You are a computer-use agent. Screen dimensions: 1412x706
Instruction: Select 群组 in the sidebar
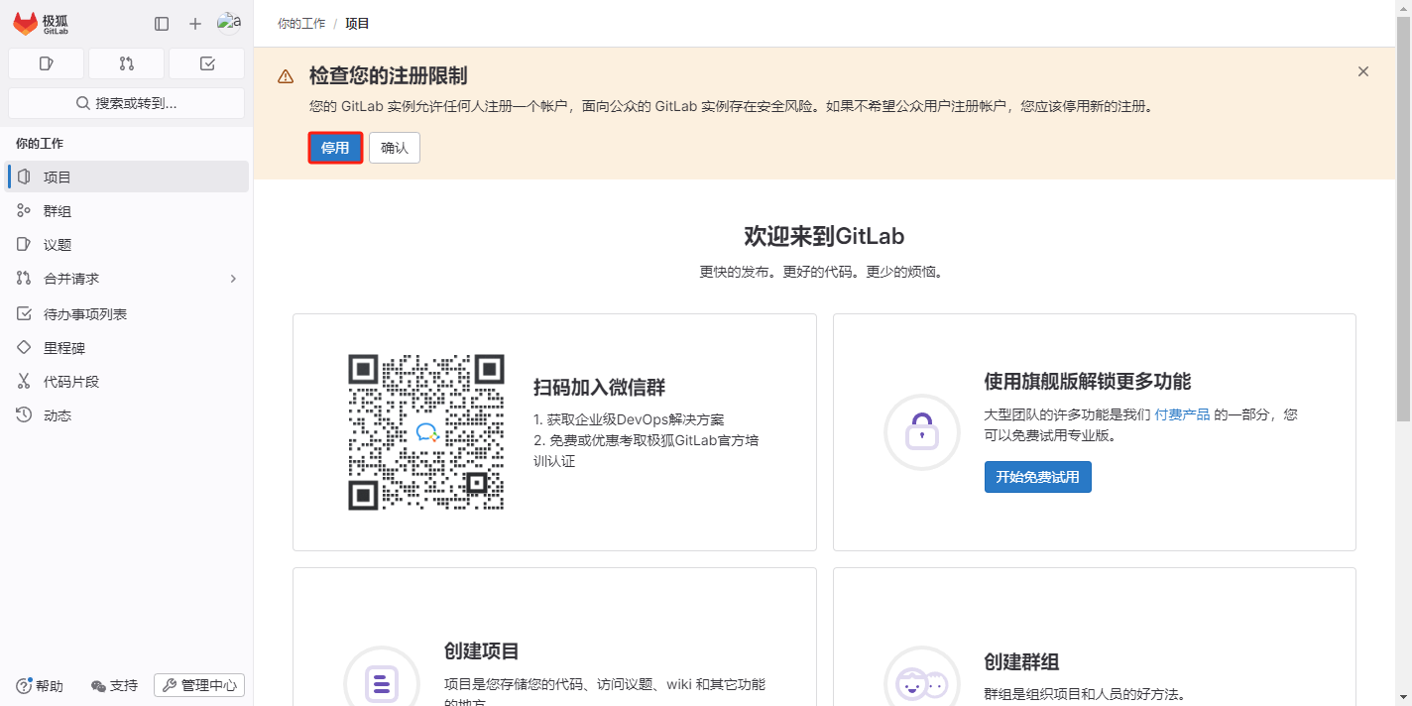click(x=57, y=210)
